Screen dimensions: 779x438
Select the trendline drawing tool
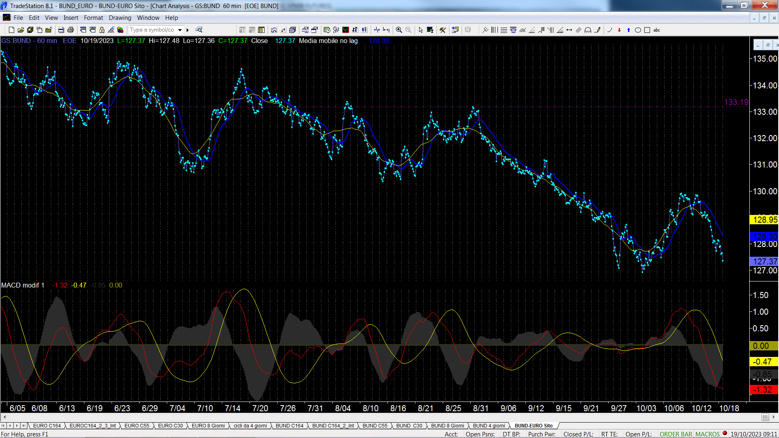coord(485,30)
